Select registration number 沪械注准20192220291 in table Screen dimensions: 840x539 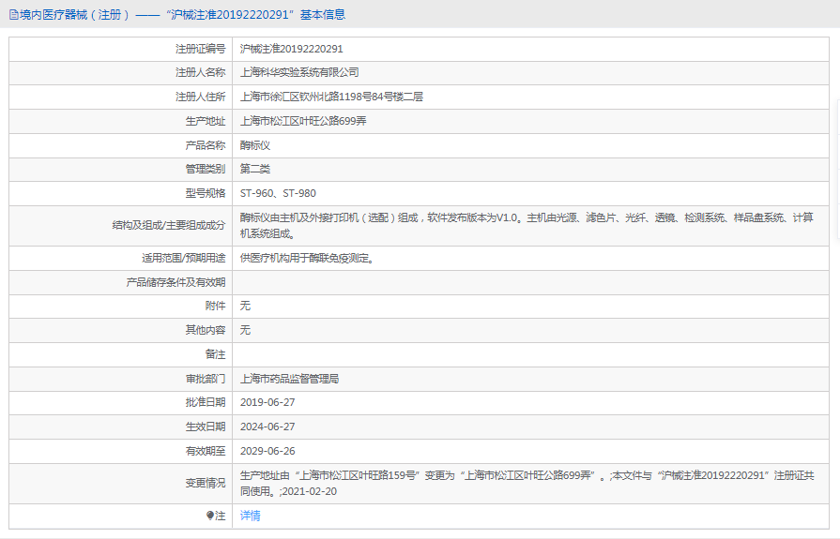[x=292, y=49]
